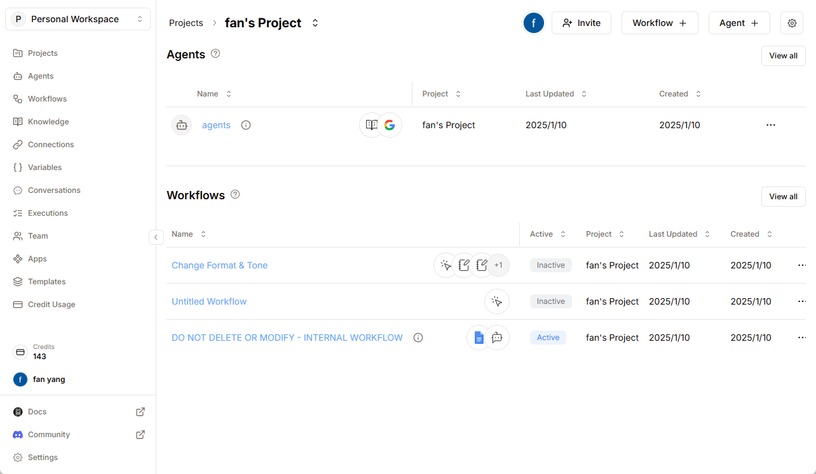Sort workflows by Project column
The height and width of the screenshot is (474, 816).
point(605,234)
